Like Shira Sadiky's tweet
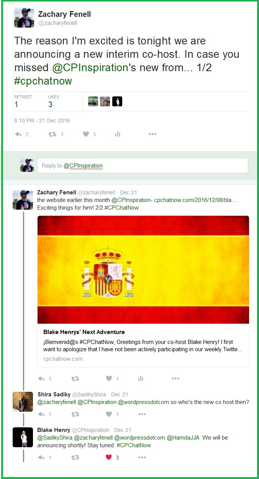This screenshot has width=259, height=479. coord(109,414)
